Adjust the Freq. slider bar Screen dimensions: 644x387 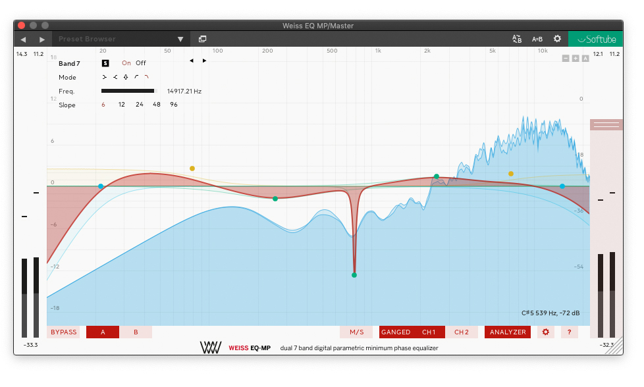pos(129,91)
